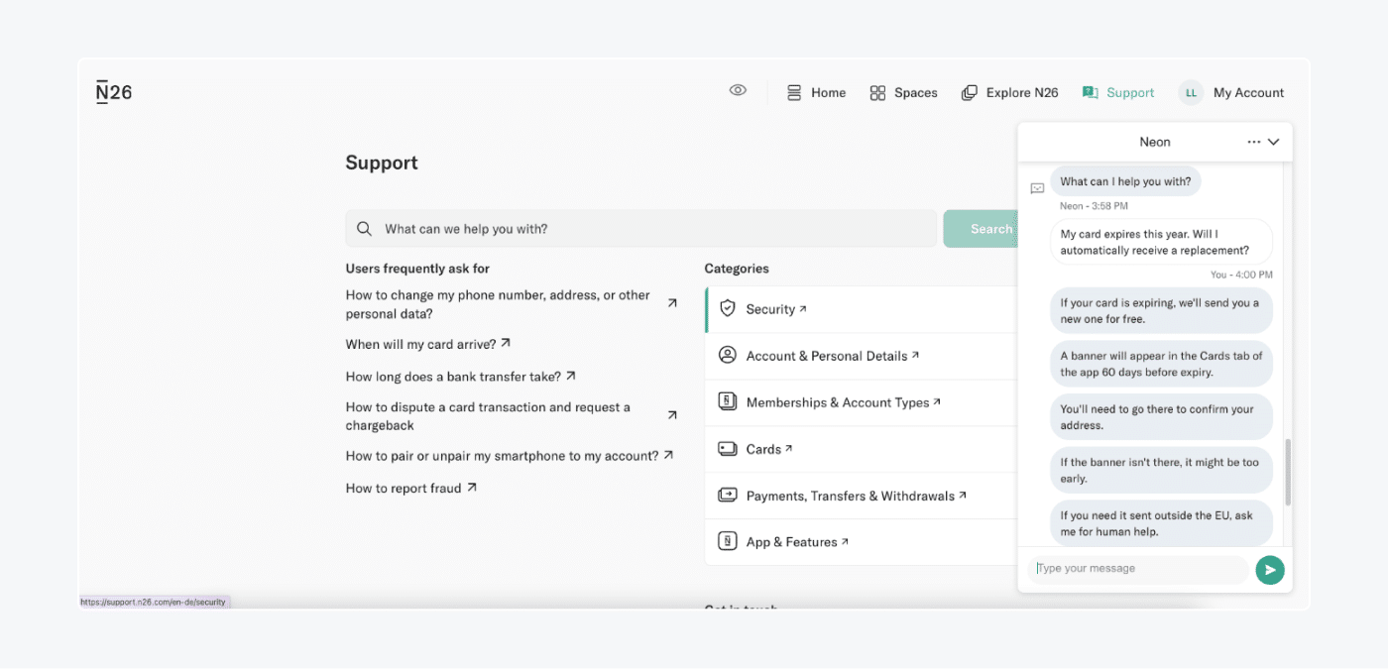The height and width of the screenshot is (669, 1388).
Task: Click the shield icon beside Security
Action: [728, 308]
